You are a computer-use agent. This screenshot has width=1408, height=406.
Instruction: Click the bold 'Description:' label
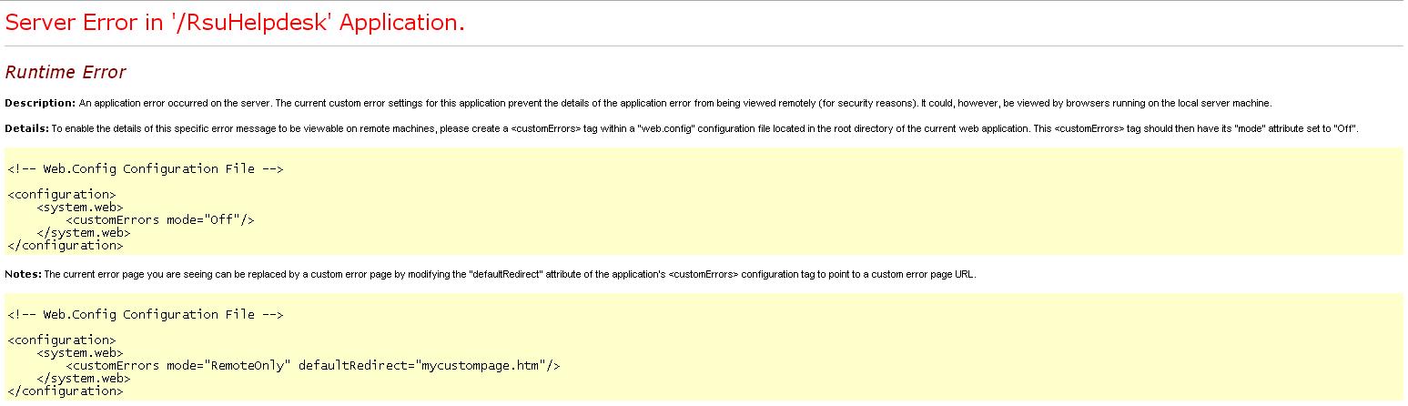coord(40,103)
